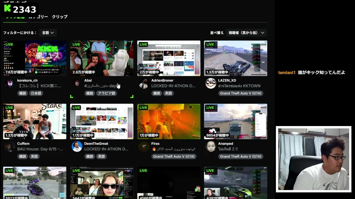Viewport: 355px width, 199px height.
Task: Select 英語 tag under Cuffem
Action: [34, 156]
